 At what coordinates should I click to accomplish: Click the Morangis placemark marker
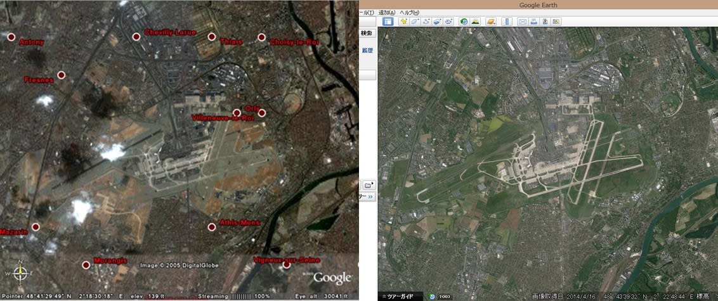[86, 265]
